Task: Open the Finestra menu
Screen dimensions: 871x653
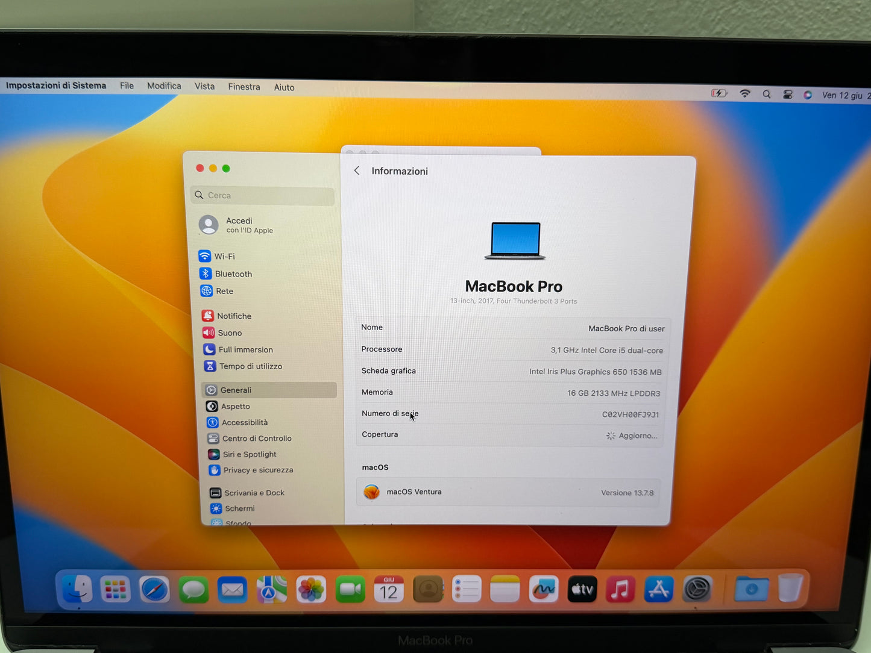Action: coord(244,87)
